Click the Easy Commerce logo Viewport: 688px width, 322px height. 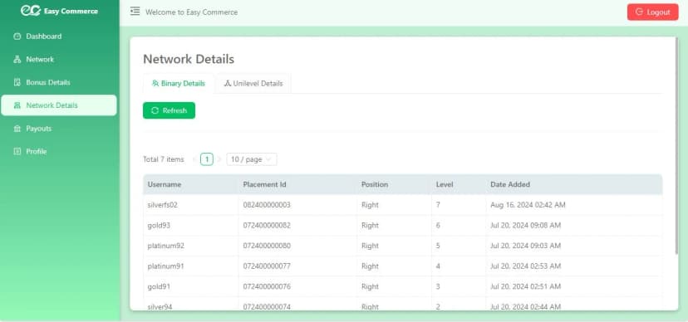pos(59,11)
